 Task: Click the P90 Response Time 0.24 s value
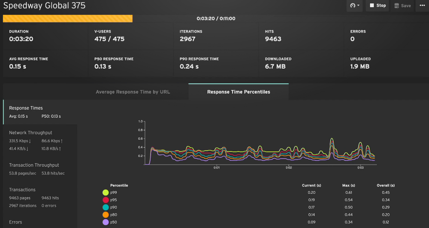[189, 66]
